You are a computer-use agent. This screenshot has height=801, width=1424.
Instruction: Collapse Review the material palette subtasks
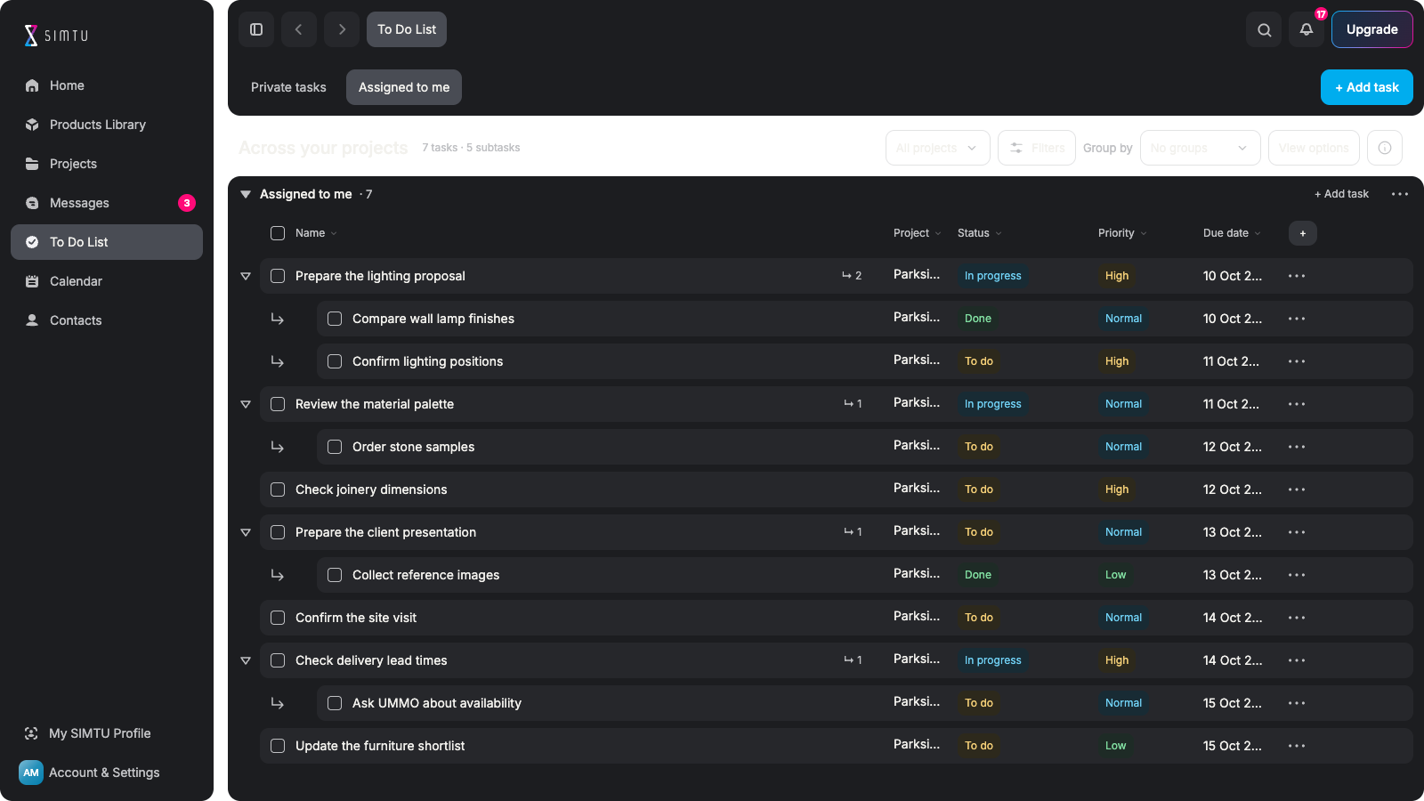point(246,404)
